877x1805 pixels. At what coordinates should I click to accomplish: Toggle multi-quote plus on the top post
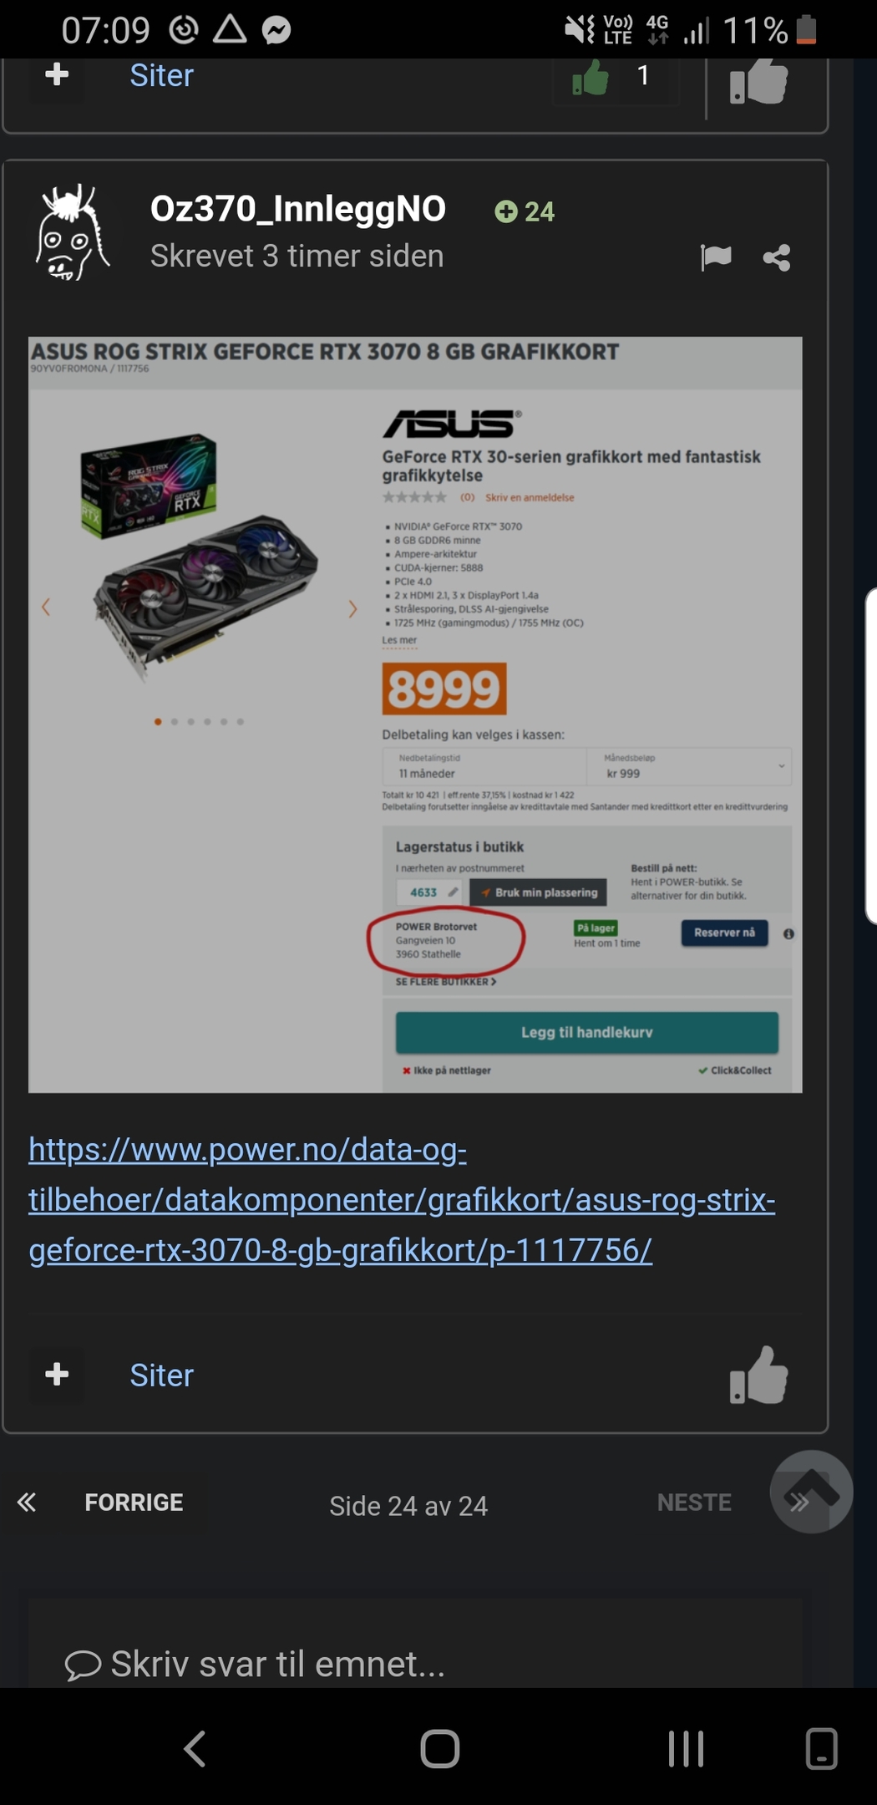coord(57,75)
